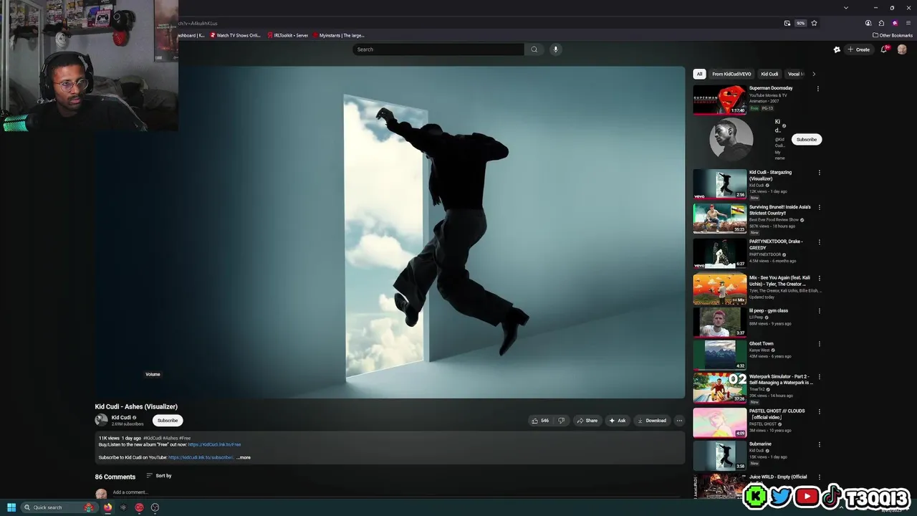Click the 86 Comments heading
Screen dimensions: 917x516
(115, 477)
